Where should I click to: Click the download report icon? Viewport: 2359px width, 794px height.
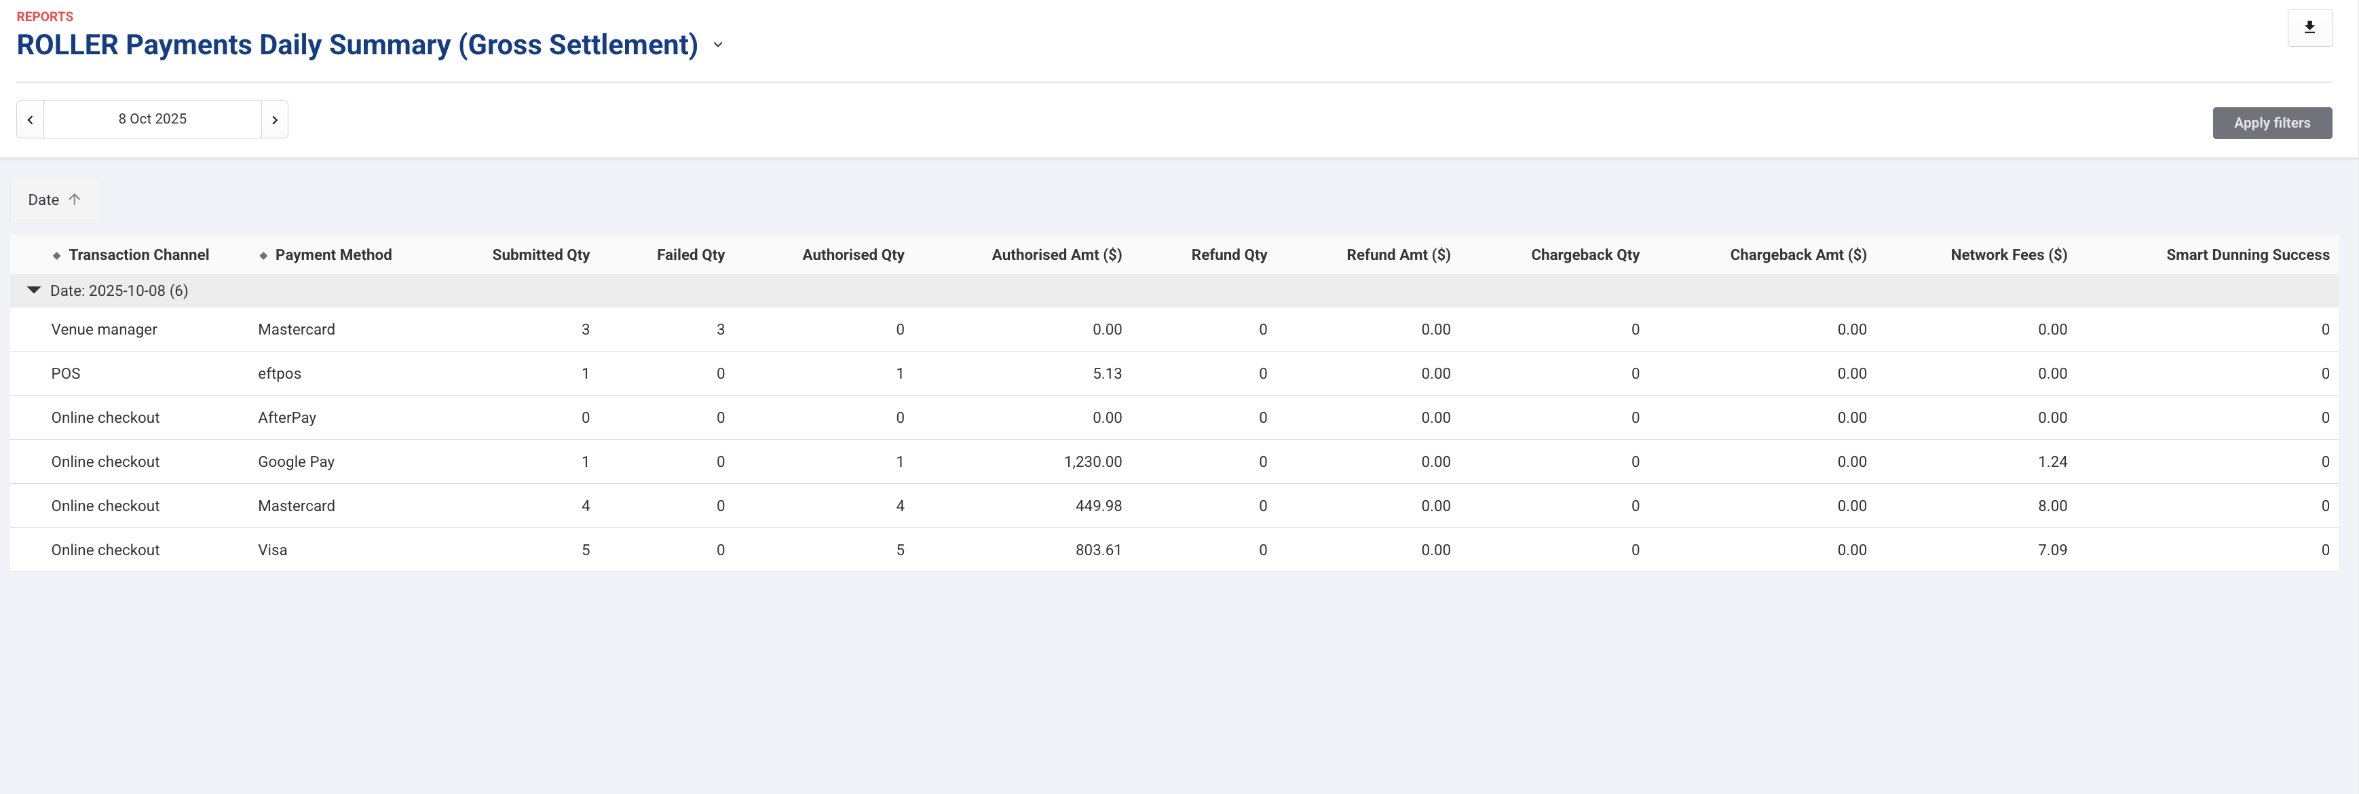(2309, 27)
